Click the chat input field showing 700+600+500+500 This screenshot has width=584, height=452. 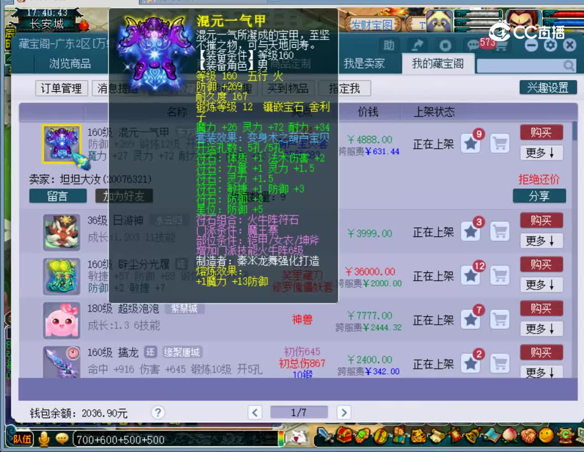coord(176,440)
